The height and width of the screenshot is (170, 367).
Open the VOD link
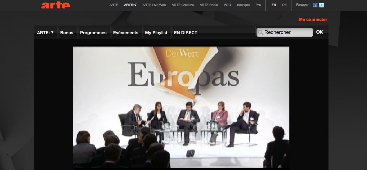click(x=227, y=5)
